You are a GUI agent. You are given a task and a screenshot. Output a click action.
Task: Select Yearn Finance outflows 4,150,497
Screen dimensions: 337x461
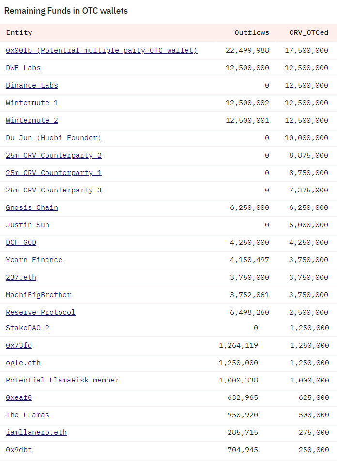249,260
